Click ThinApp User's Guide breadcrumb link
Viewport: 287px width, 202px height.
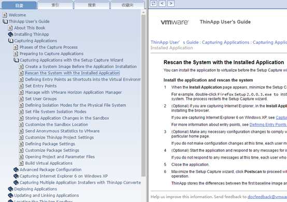[x=175, y=42]
